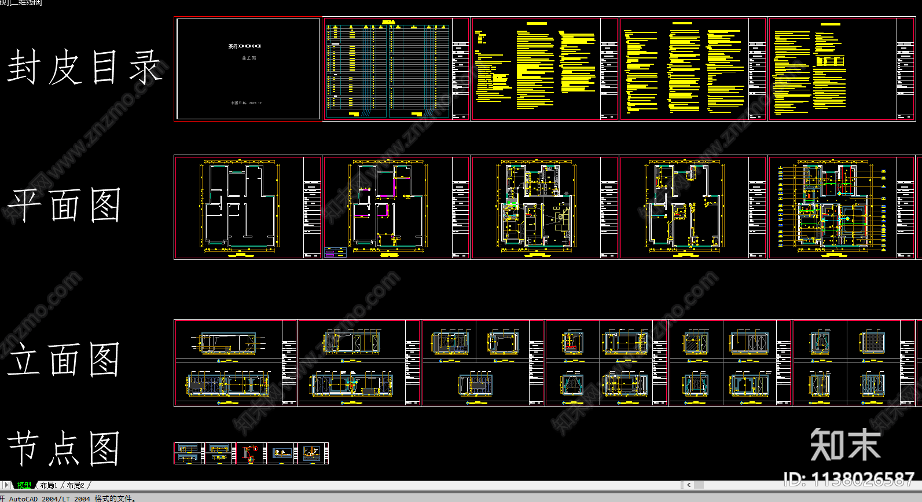Select node sheet with red-orange detail
The width and height of the screenshot is (922, 502).
coord(251,453)
